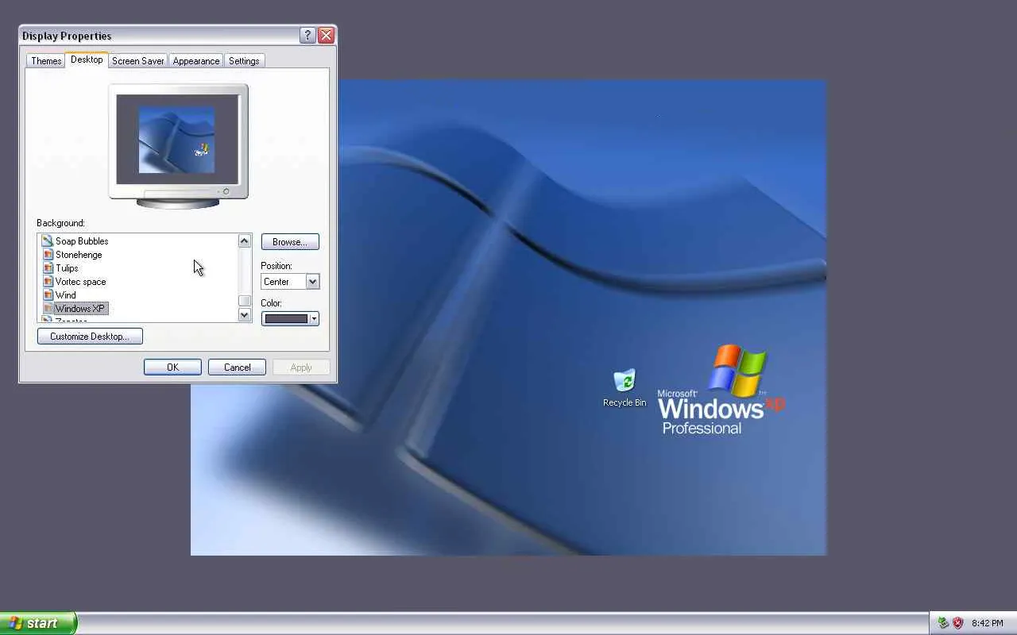Click the Browse... button
This screenshot has height=635, width=1017.
tap(290, 242)
